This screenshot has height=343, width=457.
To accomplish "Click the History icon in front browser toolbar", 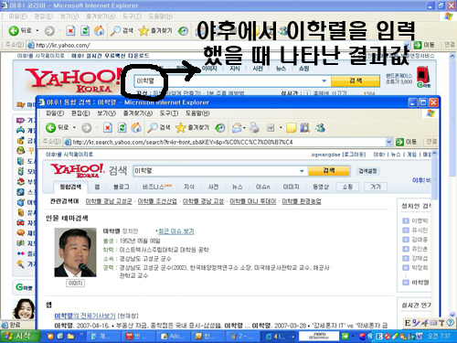I will point(220,128).
